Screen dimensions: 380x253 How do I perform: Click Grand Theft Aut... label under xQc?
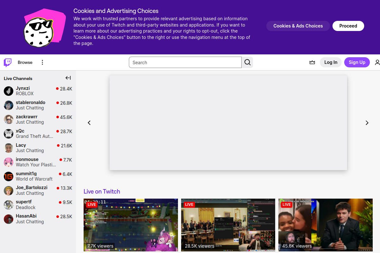[35, 136]
